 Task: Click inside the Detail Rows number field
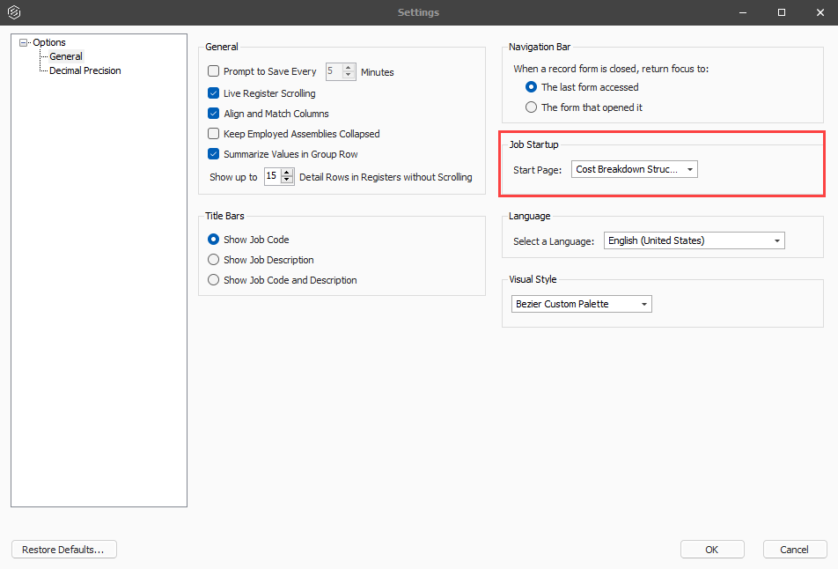point(273,176)
